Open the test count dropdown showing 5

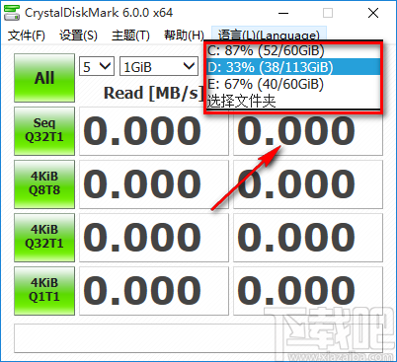pyautogui.click(x=97, y=66)
